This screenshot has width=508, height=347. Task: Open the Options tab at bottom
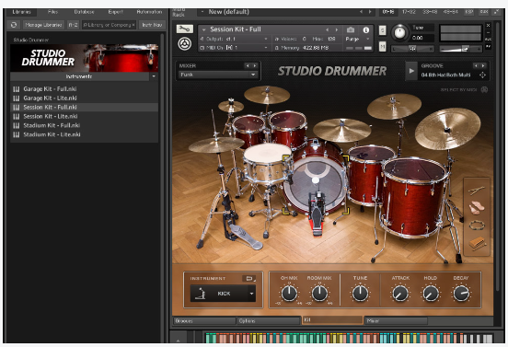[268, 320]
